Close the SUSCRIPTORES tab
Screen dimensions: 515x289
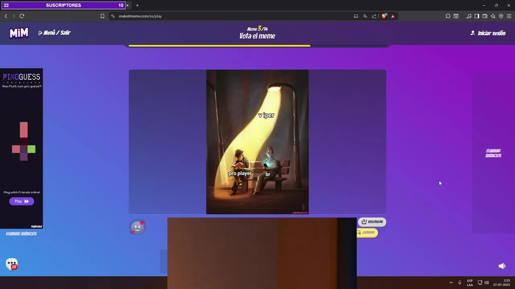click(128, 5)
